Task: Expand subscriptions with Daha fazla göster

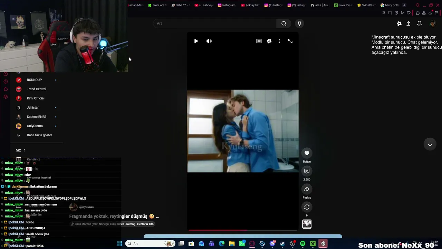Action: (x=36, y=135)
